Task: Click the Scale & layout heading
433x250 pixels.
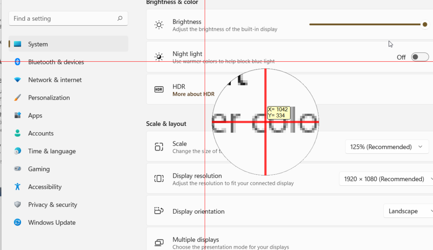Action: coord(166,124)
